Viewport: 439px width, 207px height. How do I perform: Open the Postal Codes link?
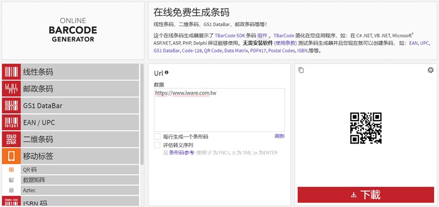click(282, 51)
